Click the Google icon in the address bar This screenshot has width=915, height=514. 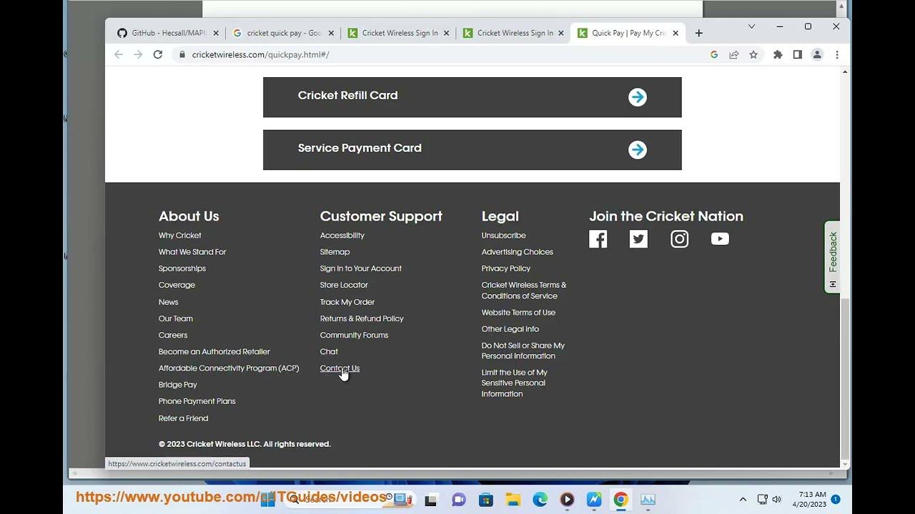tap(714, 54)
